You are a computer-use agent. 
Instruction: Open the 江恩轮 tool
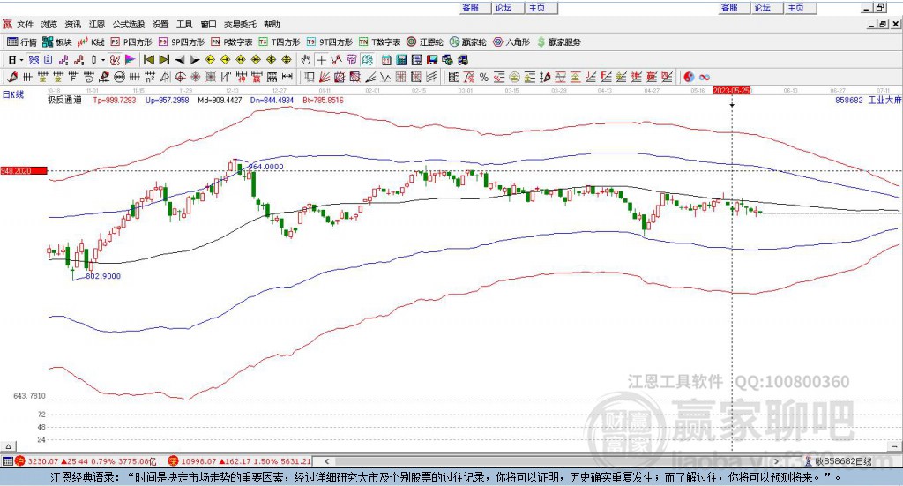[x=425, y=42]
